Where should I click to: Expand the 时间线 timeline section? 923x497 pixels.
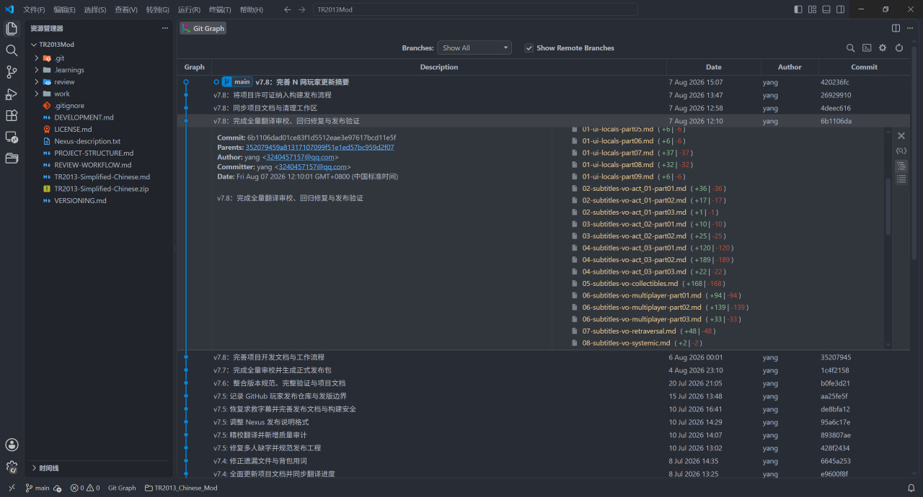100,468
